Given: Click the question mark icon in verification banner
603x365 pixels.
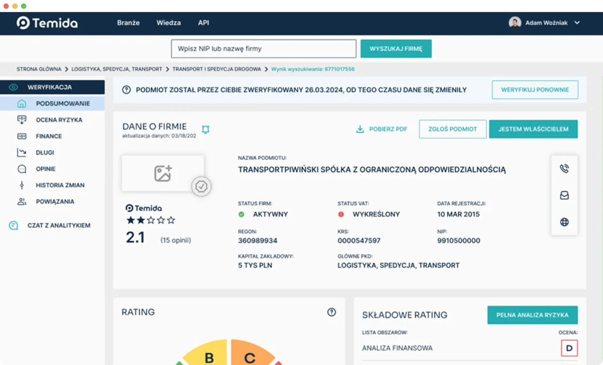Looking at the screenshot, I should click(x=126, y=89).
